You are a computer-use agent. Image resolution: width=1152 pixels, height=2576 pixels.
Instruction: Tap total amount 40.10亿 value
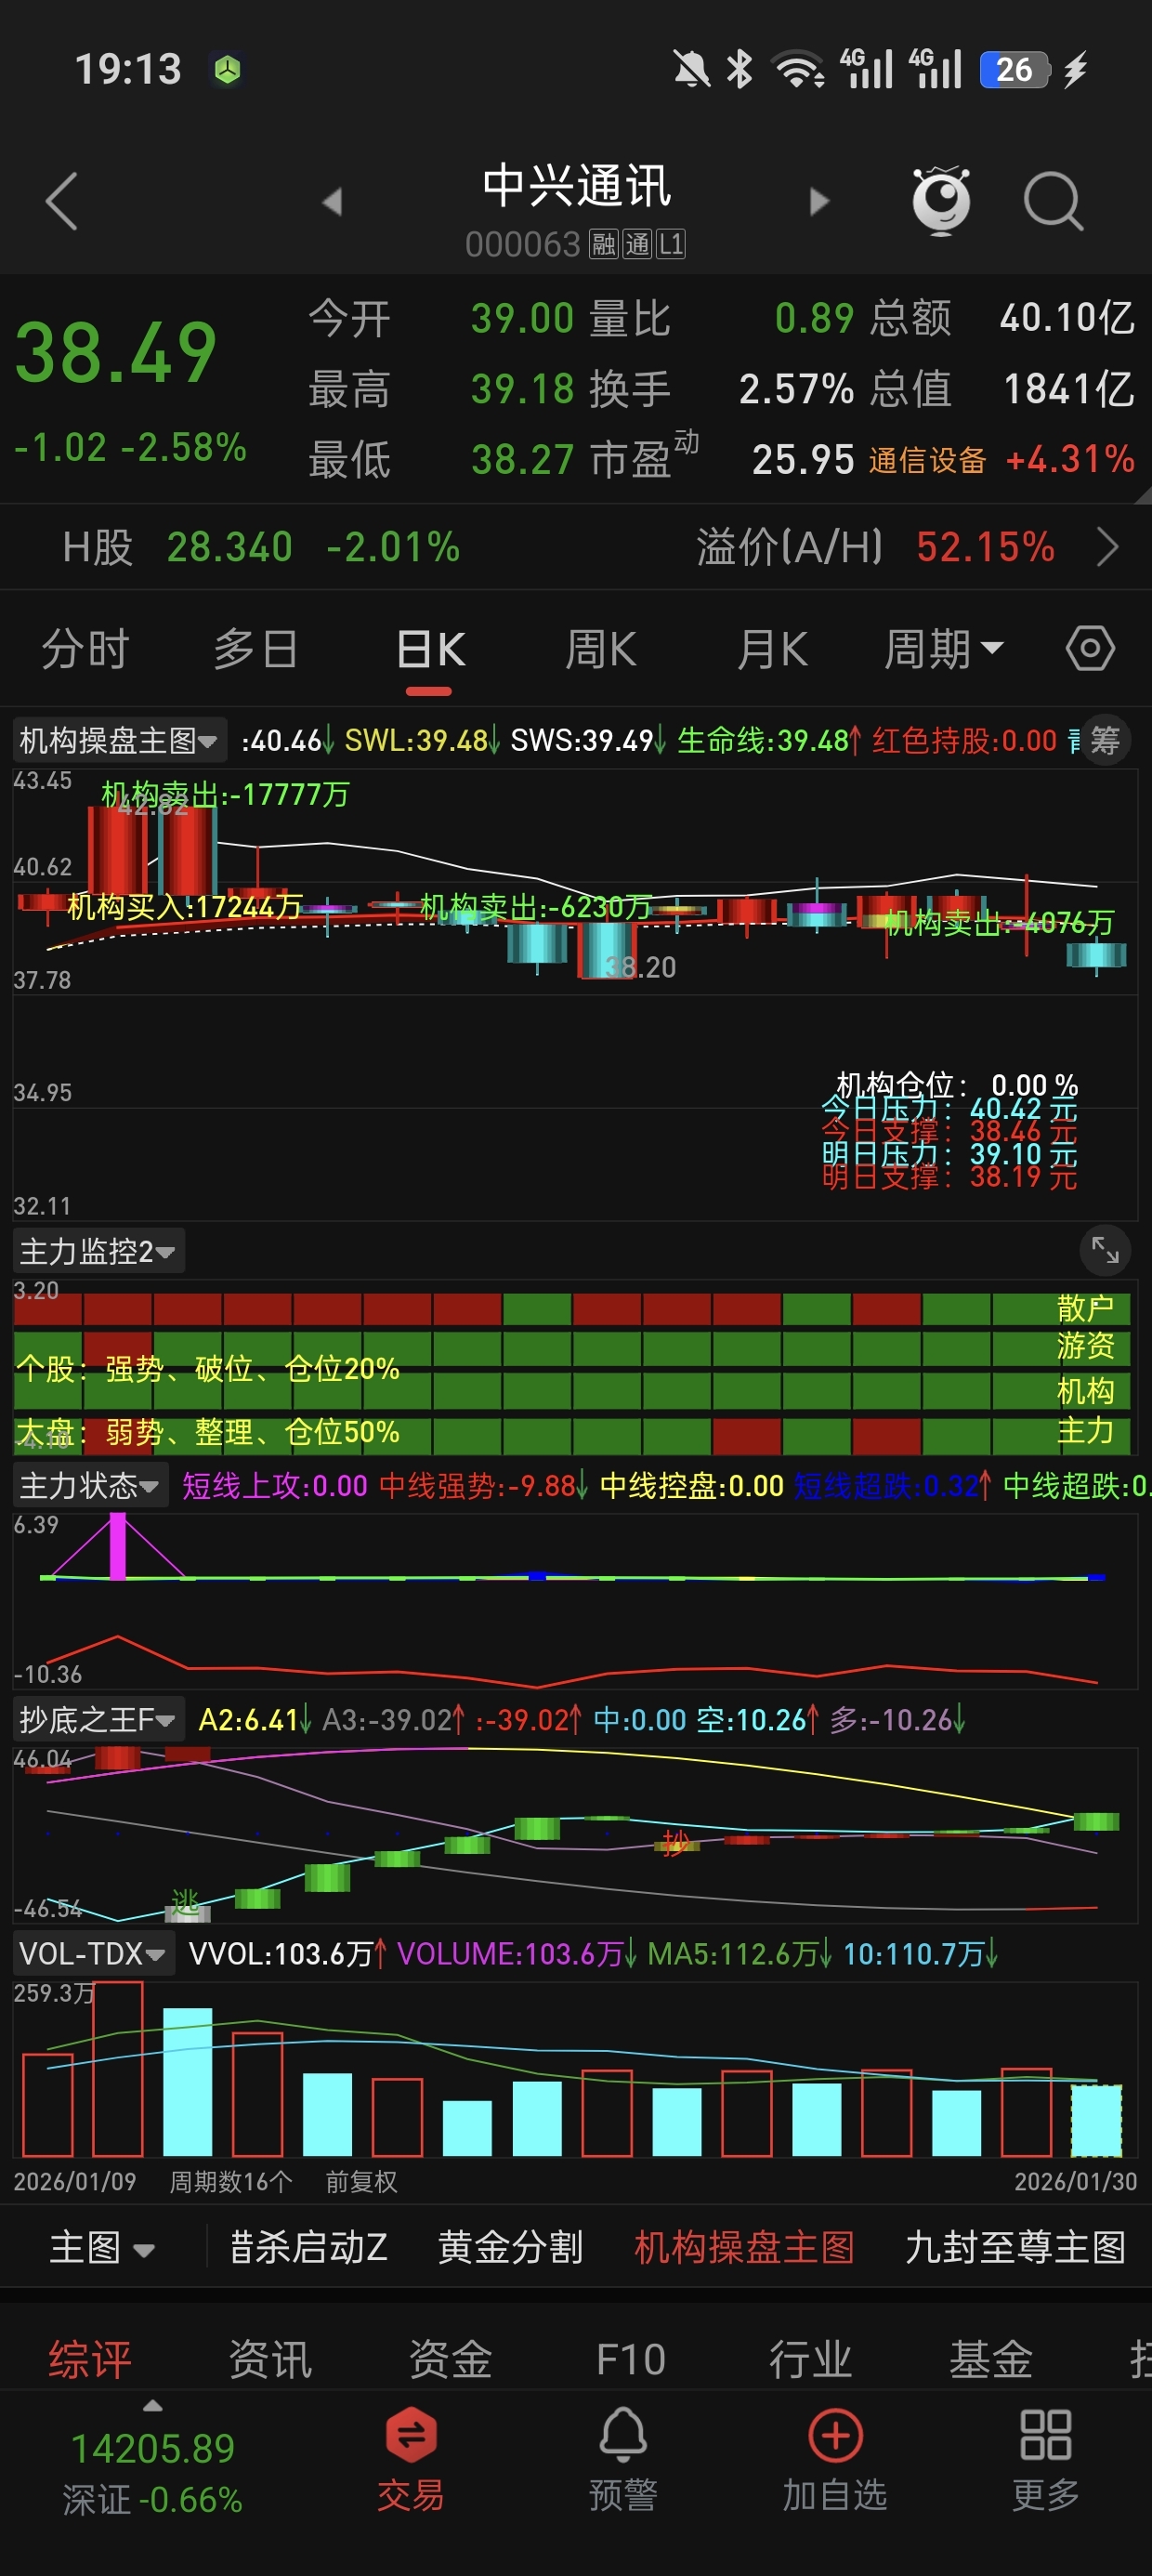[x=1067, y=318]
